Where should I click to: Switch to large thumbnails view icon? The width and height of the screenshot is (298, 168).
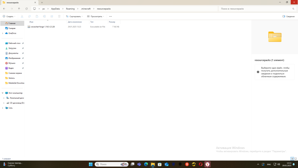(x=296, y=159)
